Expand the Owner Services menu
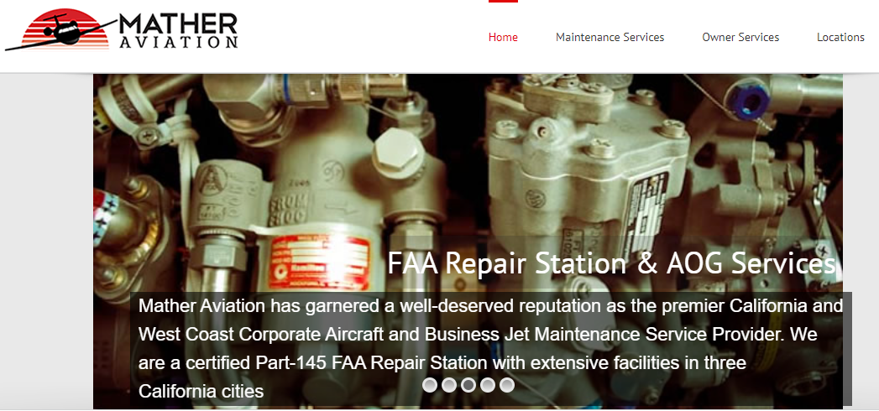879x411 pixels. [x=740, y=38]
